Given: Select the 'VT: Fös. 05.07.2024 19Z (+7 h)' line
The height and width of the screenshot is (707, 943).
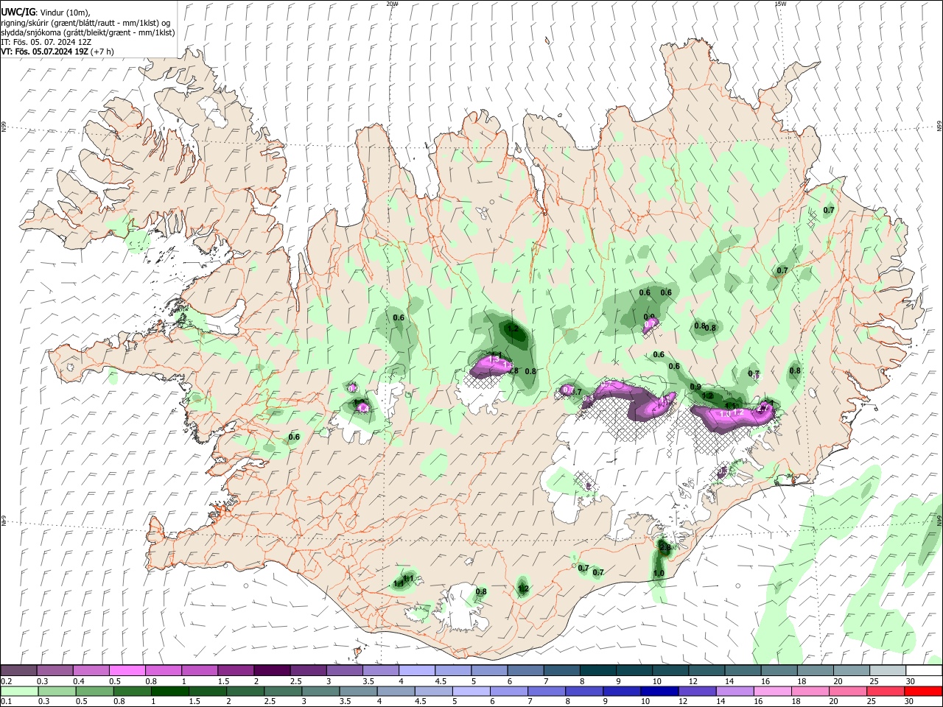Looking at the screenshot, I should click(x=57, y=52).
